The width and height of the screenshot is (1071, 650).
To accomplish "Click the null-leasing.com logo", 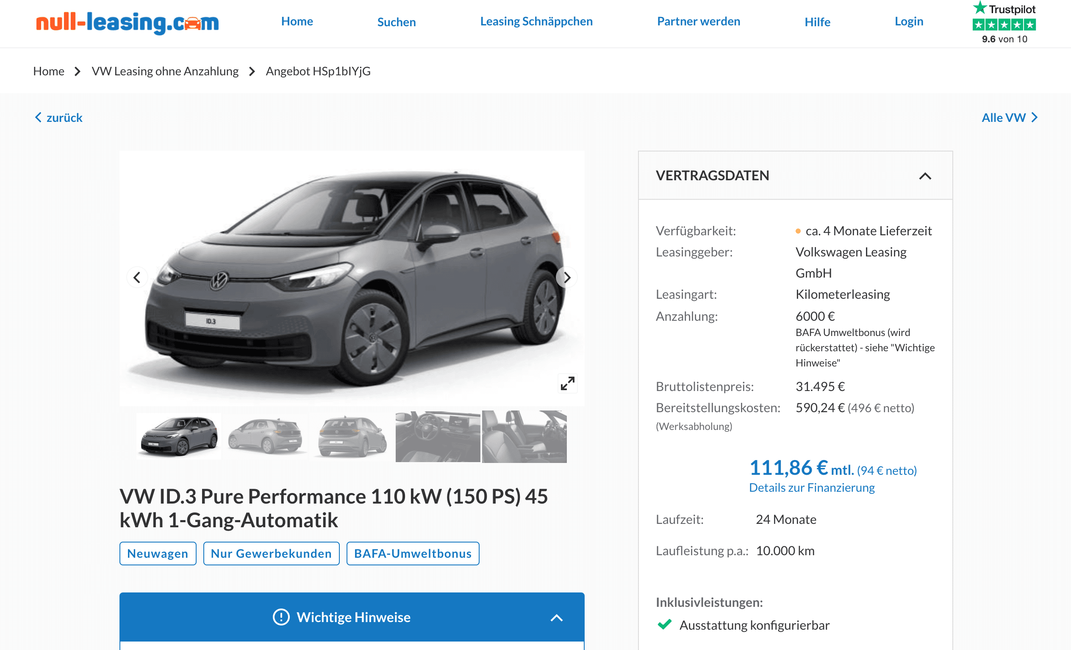I will tap(128, 22).
